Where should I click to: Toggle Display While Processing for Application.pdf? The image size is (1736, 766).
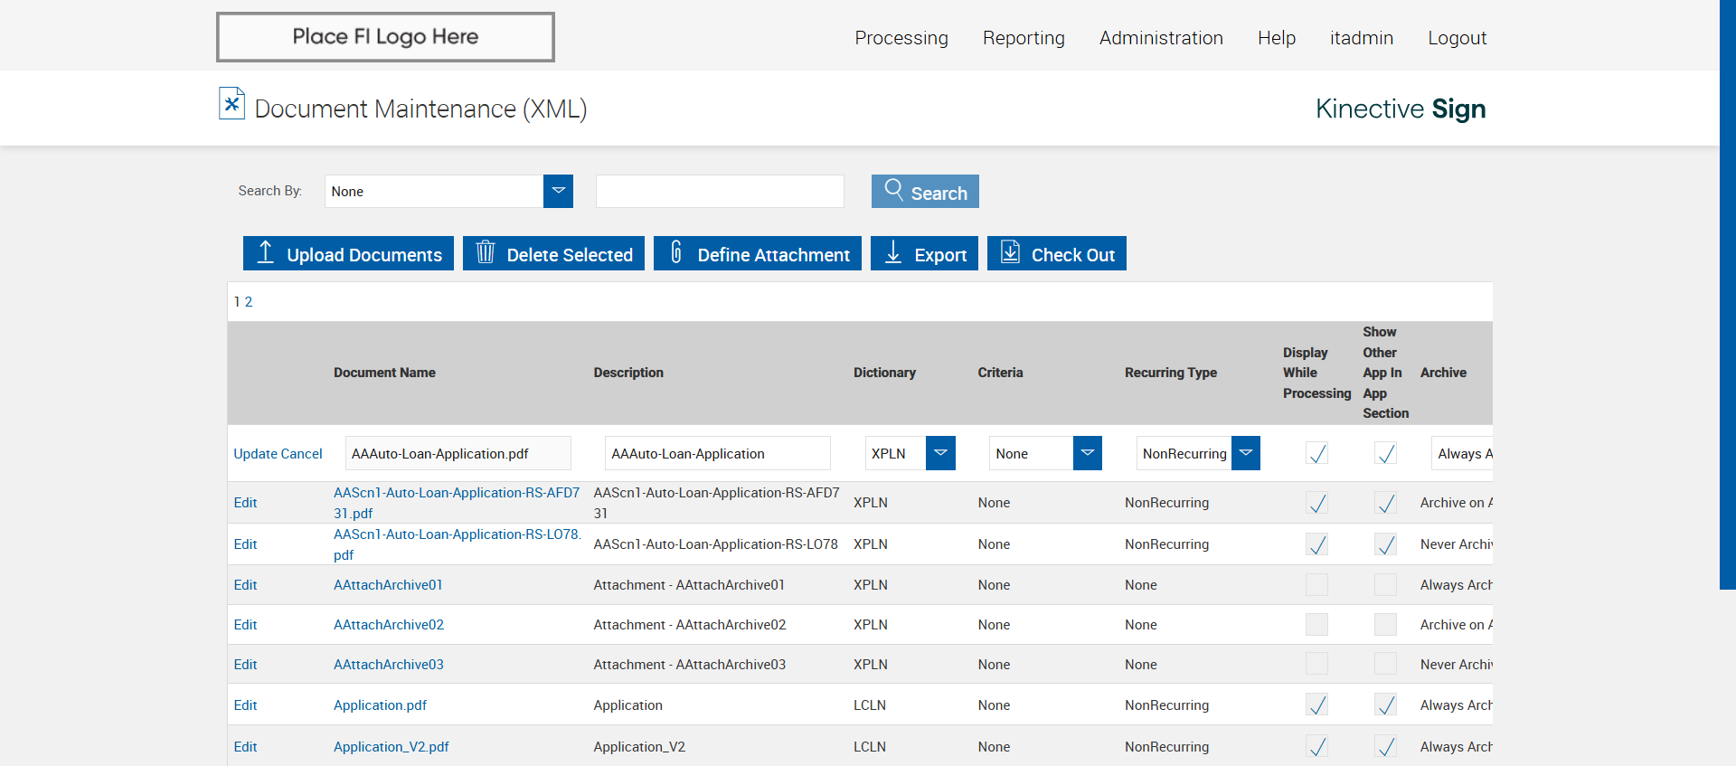coord(1316,705)
